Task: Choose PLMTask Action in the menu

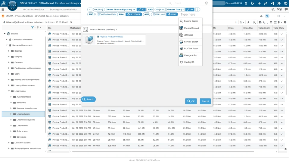Action: (x=190, y=48)
